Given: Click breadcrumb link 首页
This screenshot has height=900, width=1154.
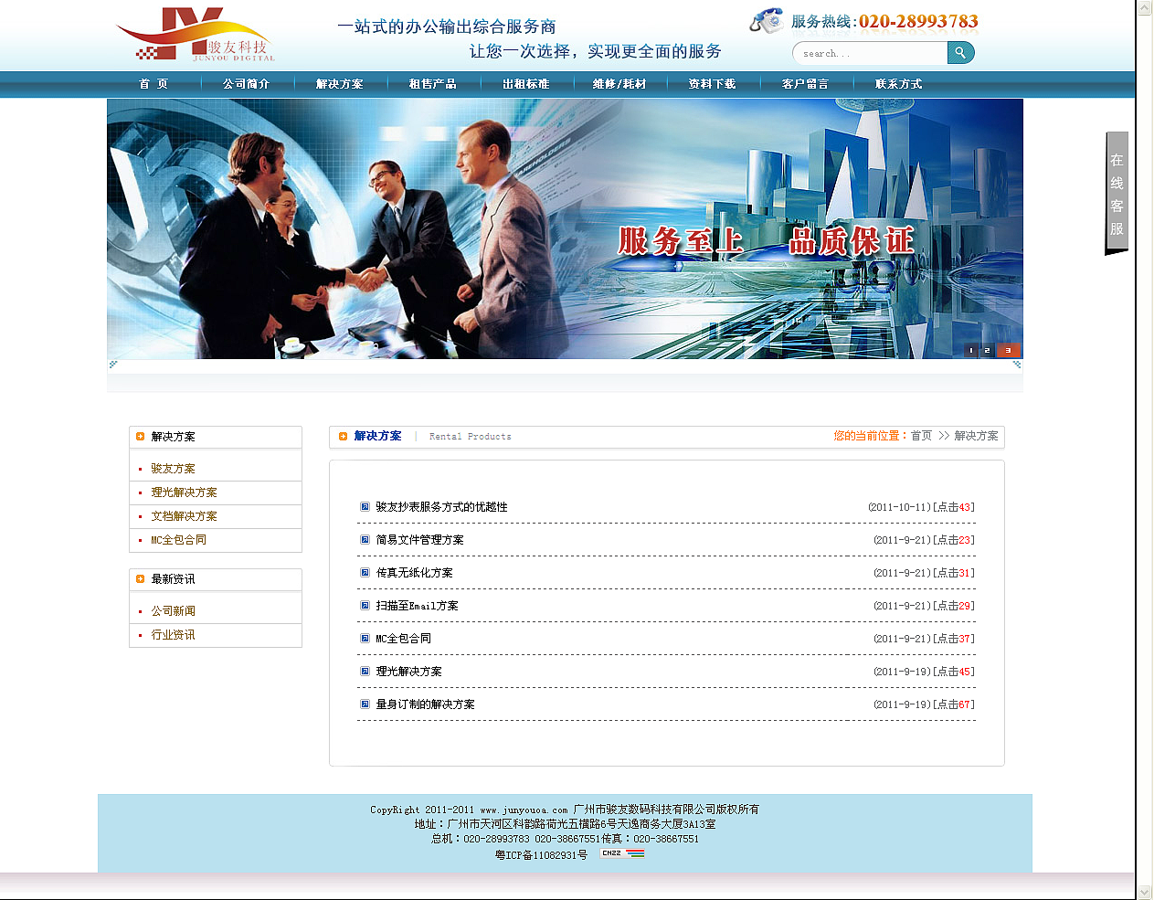Looking at the screenshot, I should (921, 436).
